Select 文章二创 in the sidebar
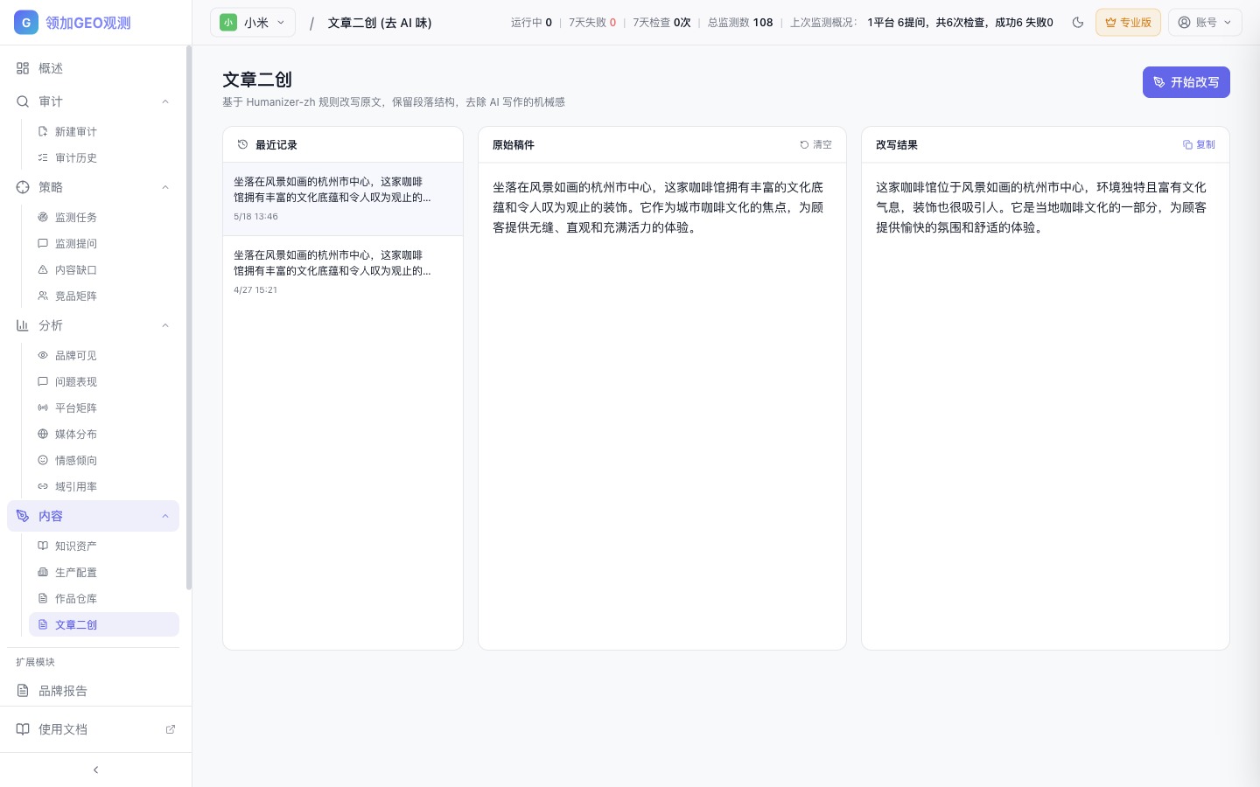 pyautogui.click(x=103, y=624)
